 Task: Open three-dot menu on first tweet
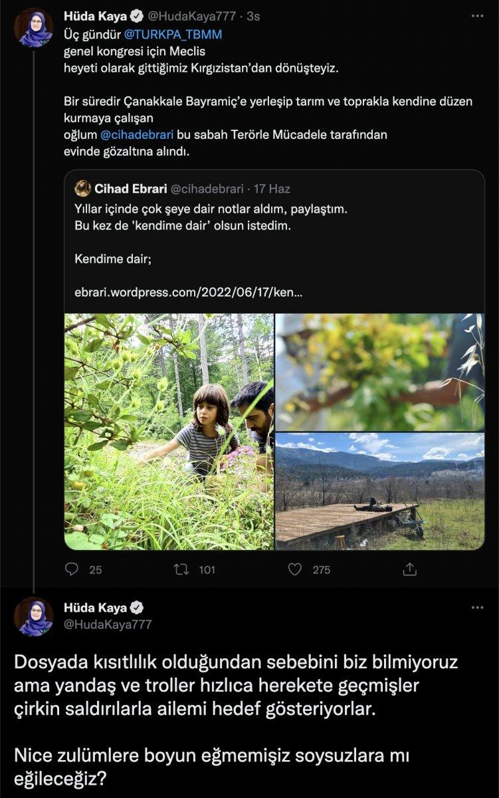click(477, 17)
